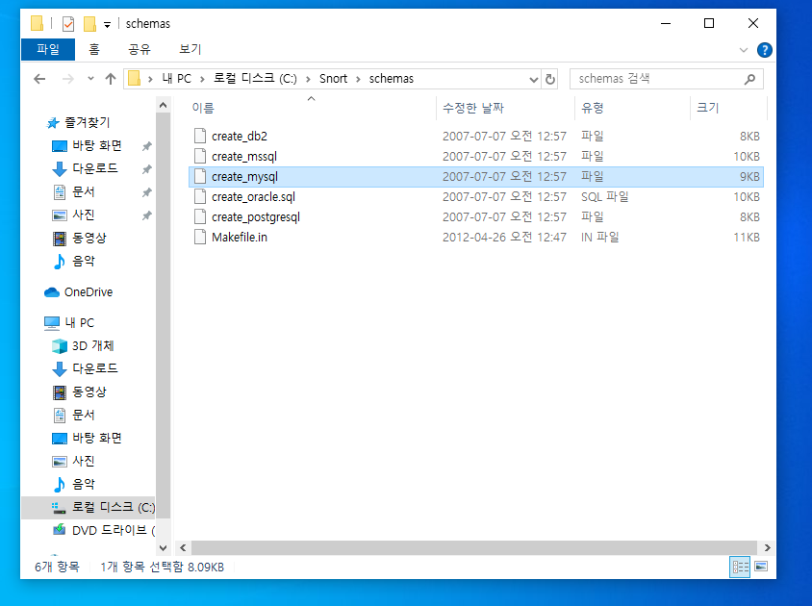Screen dimensions: 812x606
Task: Go back with the left arrow button
Action: 39,79
